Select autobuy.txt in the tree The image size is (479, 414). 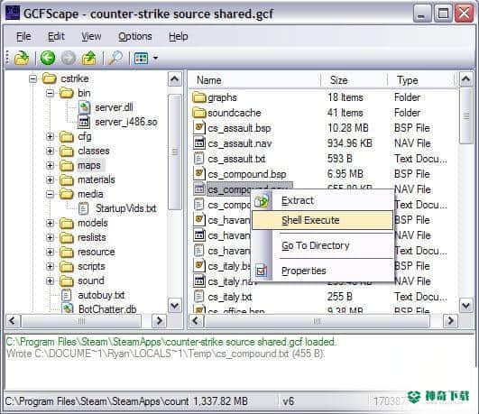point(101,295)
